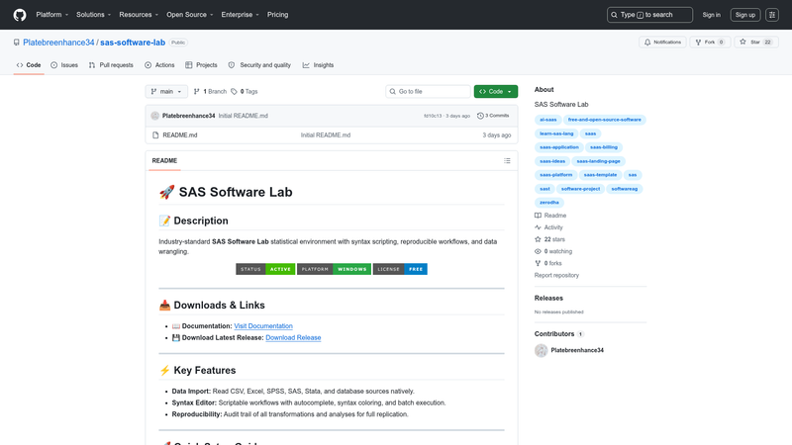View 0 forks list
The width and height of the screenshot is (792, 445).
point(548,263)
